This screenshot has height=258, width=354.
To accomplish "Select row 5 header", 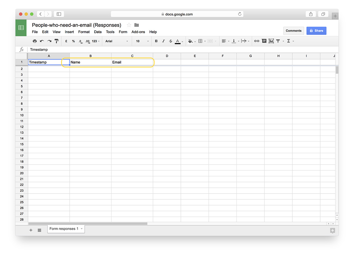I will [22, 86].
